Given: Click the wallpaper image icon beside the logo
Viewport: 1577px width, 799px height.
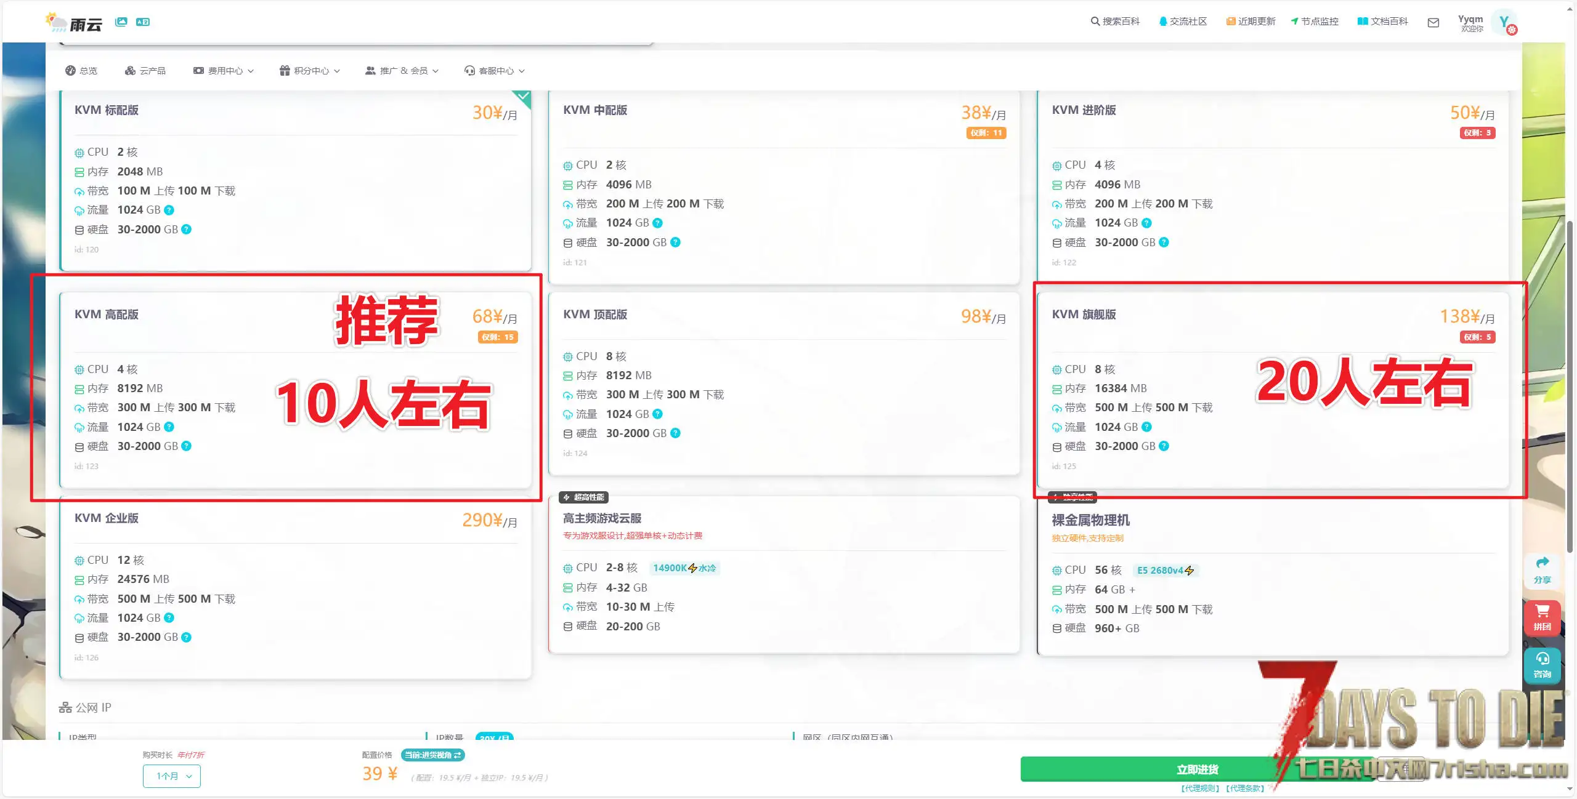Looking at the screenshot, I should pos(121,22).
